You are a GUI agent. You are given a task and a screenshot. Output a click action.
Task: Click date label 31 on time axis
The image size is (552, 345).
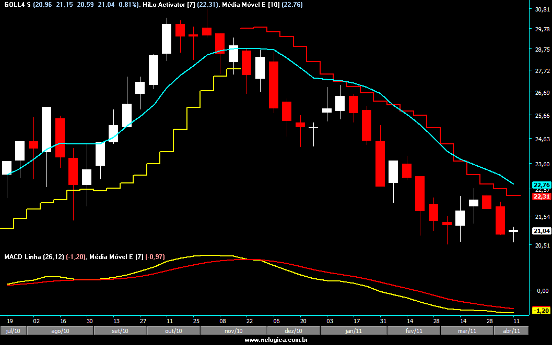click(383, 321)
